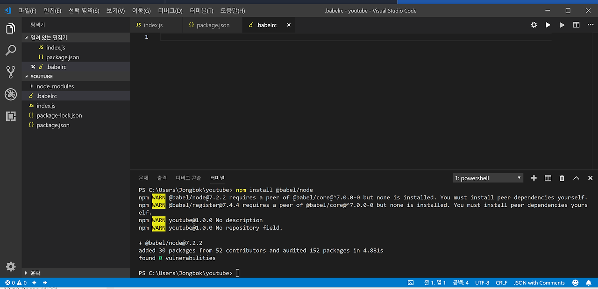Change indentation via 공백: 4
The height and width of the screenshot is (289, 598).
(x=460, y=283)
